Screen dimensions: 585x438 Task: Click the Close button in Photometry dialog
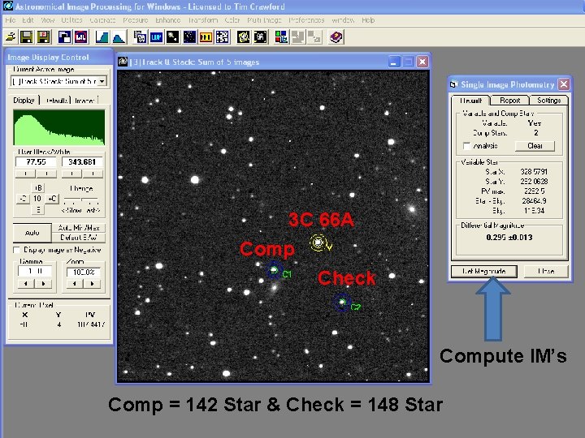click(546, 271)
